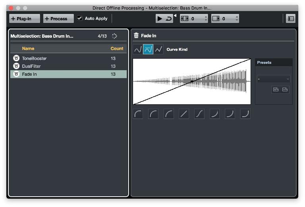
Task: Click the extend process range icon
Action: pos(185,19)
